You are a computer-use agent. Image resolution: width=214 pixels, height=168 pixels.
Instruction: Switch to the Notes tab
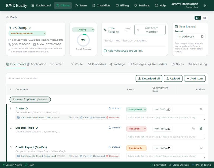[178, 64]
